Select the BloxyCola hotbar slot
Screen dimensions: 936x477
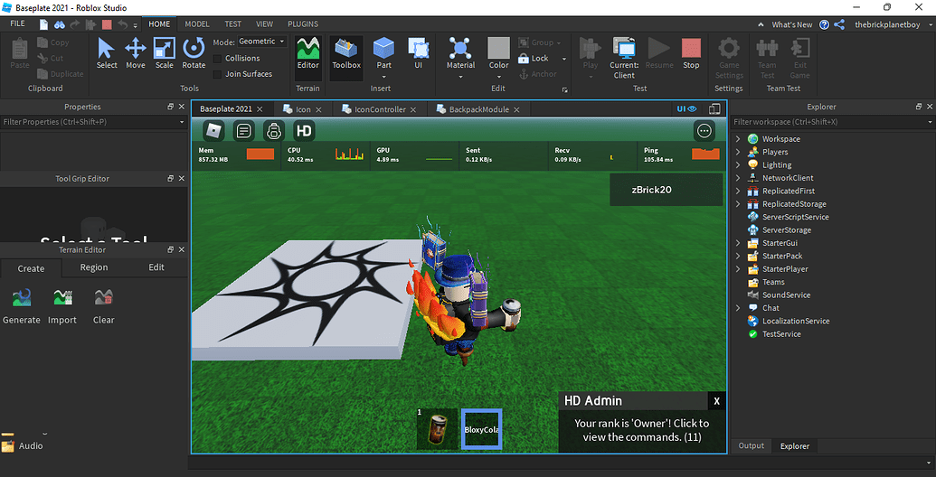pyautogui.click(x=481, y=429)
